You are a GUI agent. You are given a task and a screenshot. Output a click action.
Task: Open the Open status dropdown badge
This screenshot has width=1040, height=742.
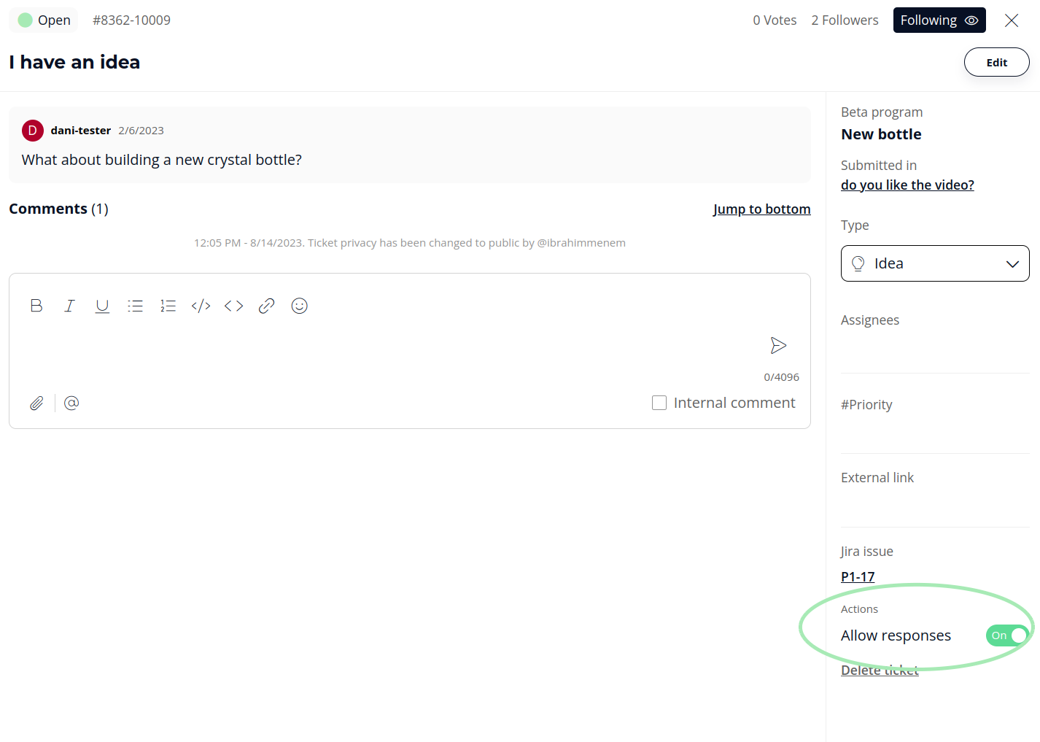pyautogui.click(x=44, y=20)
